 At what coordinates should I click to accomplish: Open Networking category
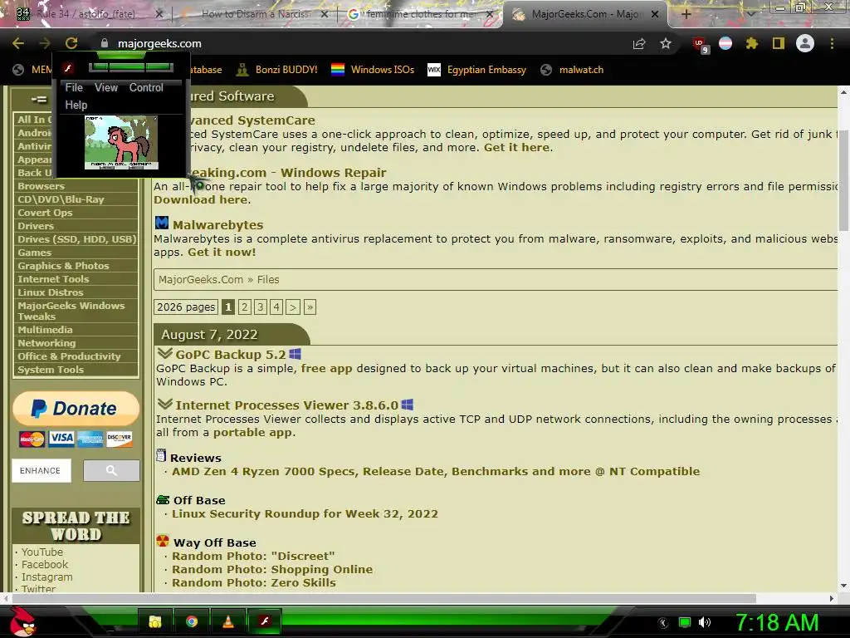76,343
